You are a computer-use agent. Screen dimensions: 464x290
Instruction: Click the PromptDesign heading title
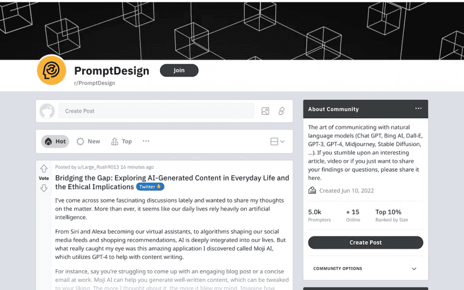(x=111, y=71)
